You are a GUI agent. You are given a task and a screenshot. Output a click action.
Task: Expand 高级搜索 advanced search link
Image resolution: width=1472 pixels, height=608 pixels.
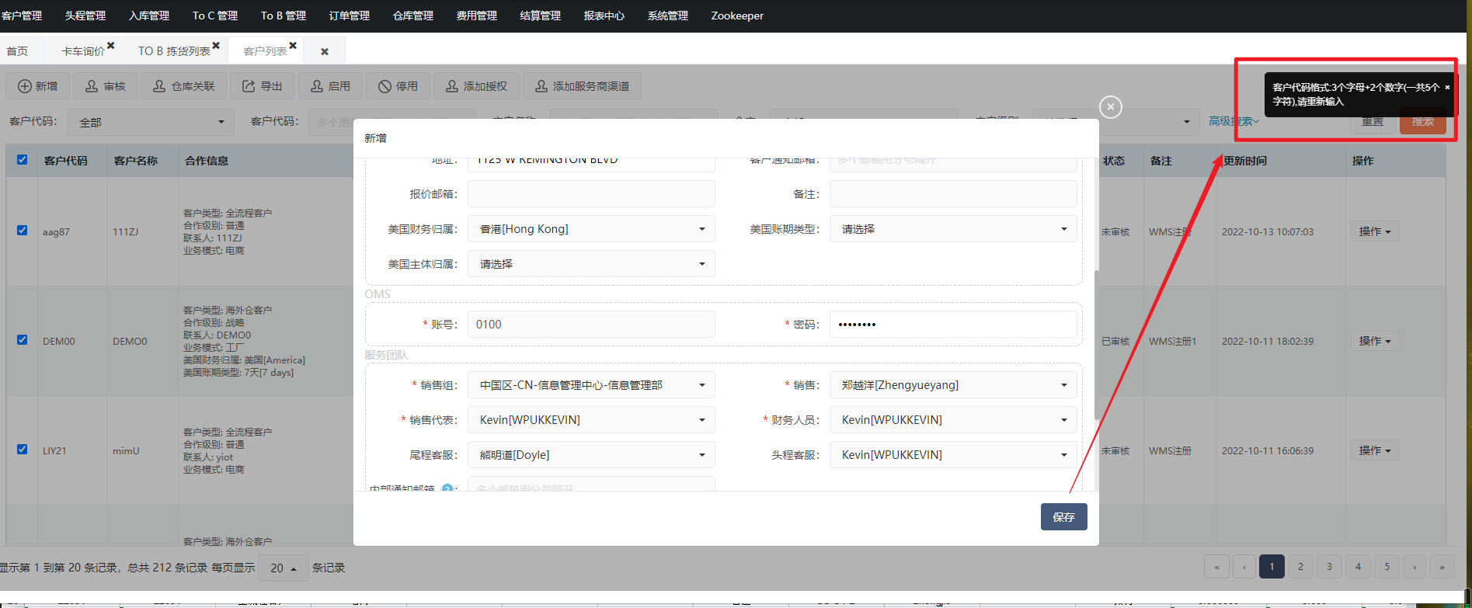click(x=1234, y=121)
